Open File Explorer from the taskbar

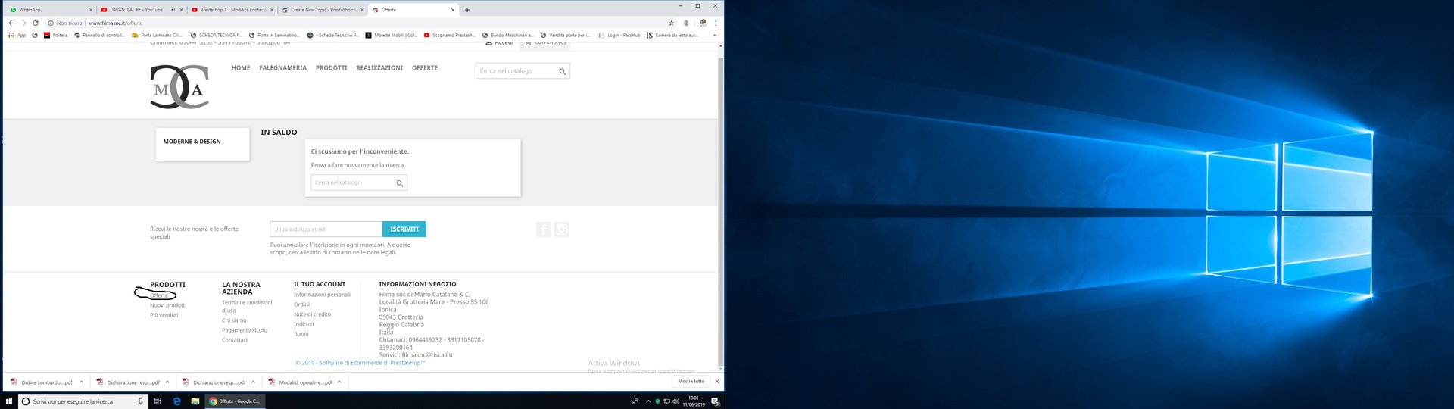(x=195, y=401)
